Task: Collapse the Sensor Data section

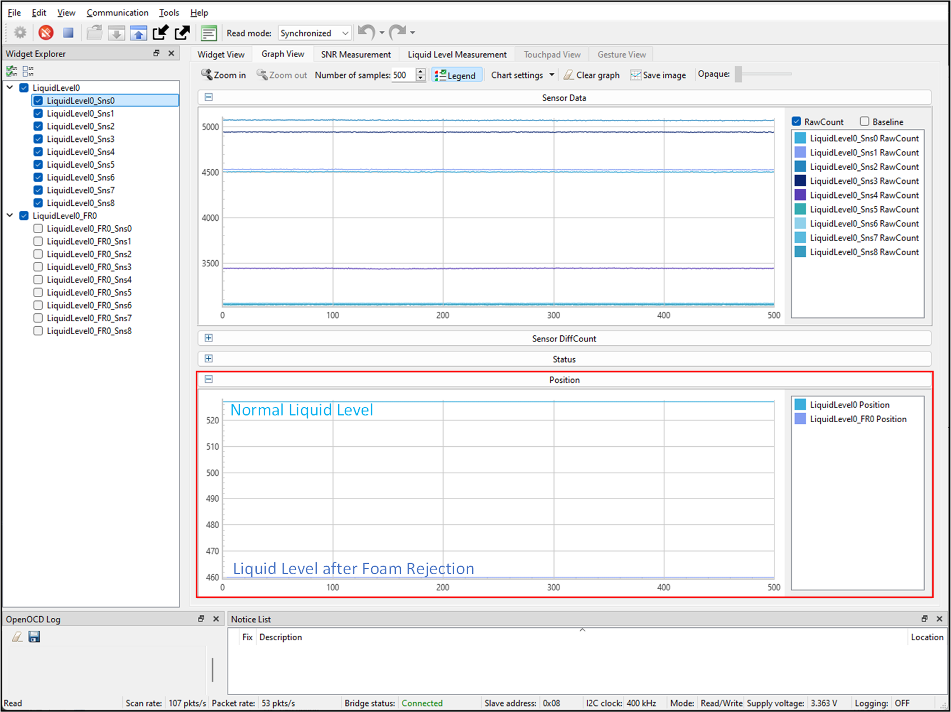Action: [x=209, y=97]
